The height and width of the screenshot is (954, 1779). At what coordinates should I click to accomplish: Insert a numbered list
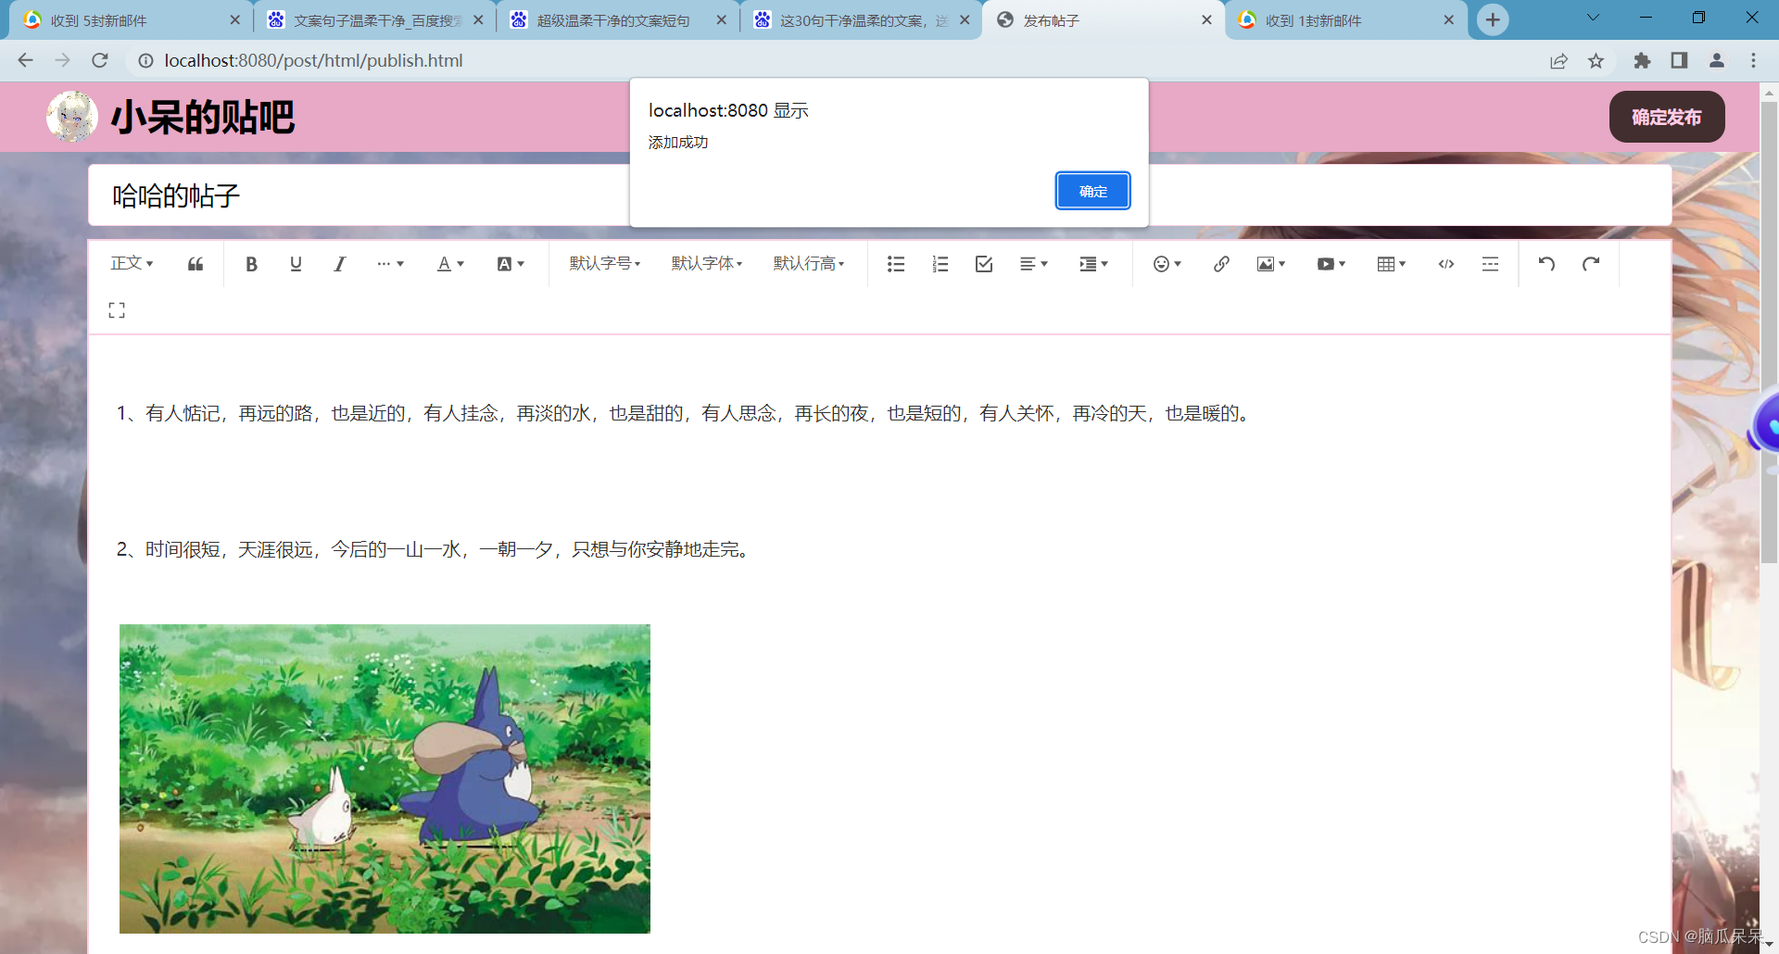coord(940,264)
